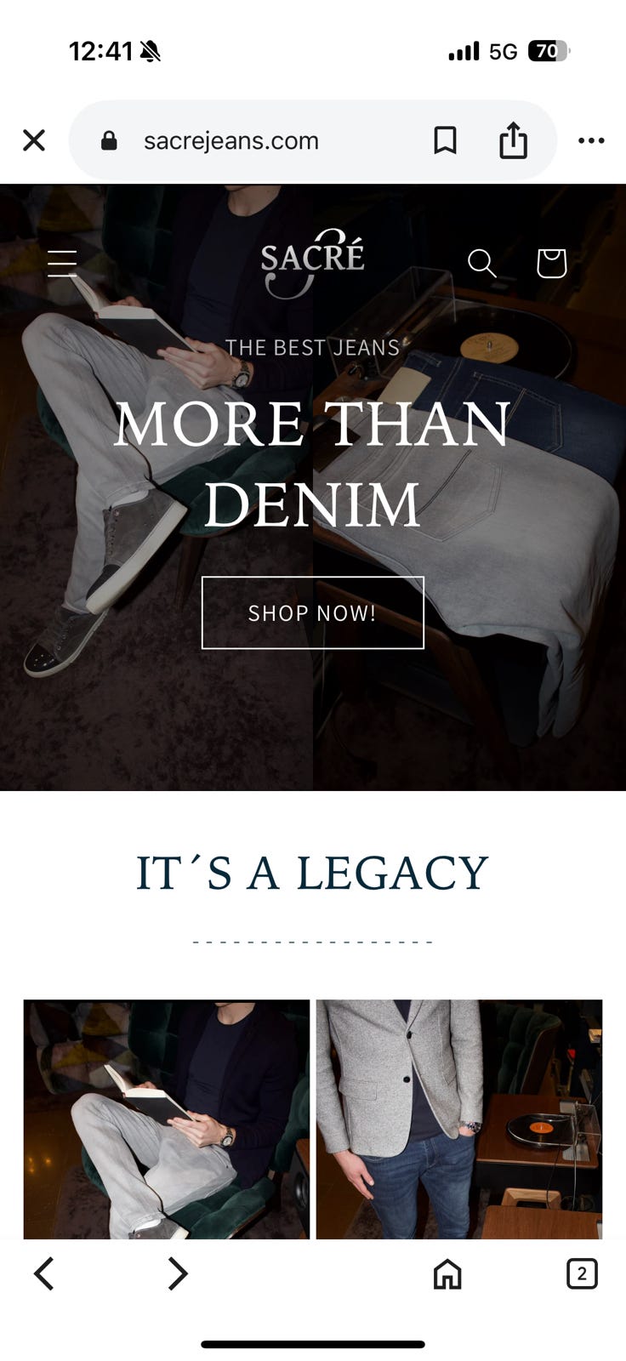Open the tab switcher showing 2
This screenshot has width=626, height=1361.
582,1273
